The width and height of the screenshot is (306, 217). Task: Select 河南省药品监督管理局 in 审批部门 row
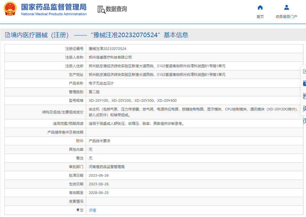click(107, 167)
